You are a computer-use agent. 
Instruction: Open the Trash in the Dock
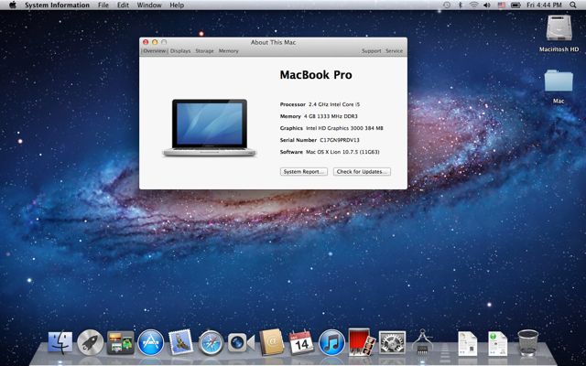coord(528,342)
